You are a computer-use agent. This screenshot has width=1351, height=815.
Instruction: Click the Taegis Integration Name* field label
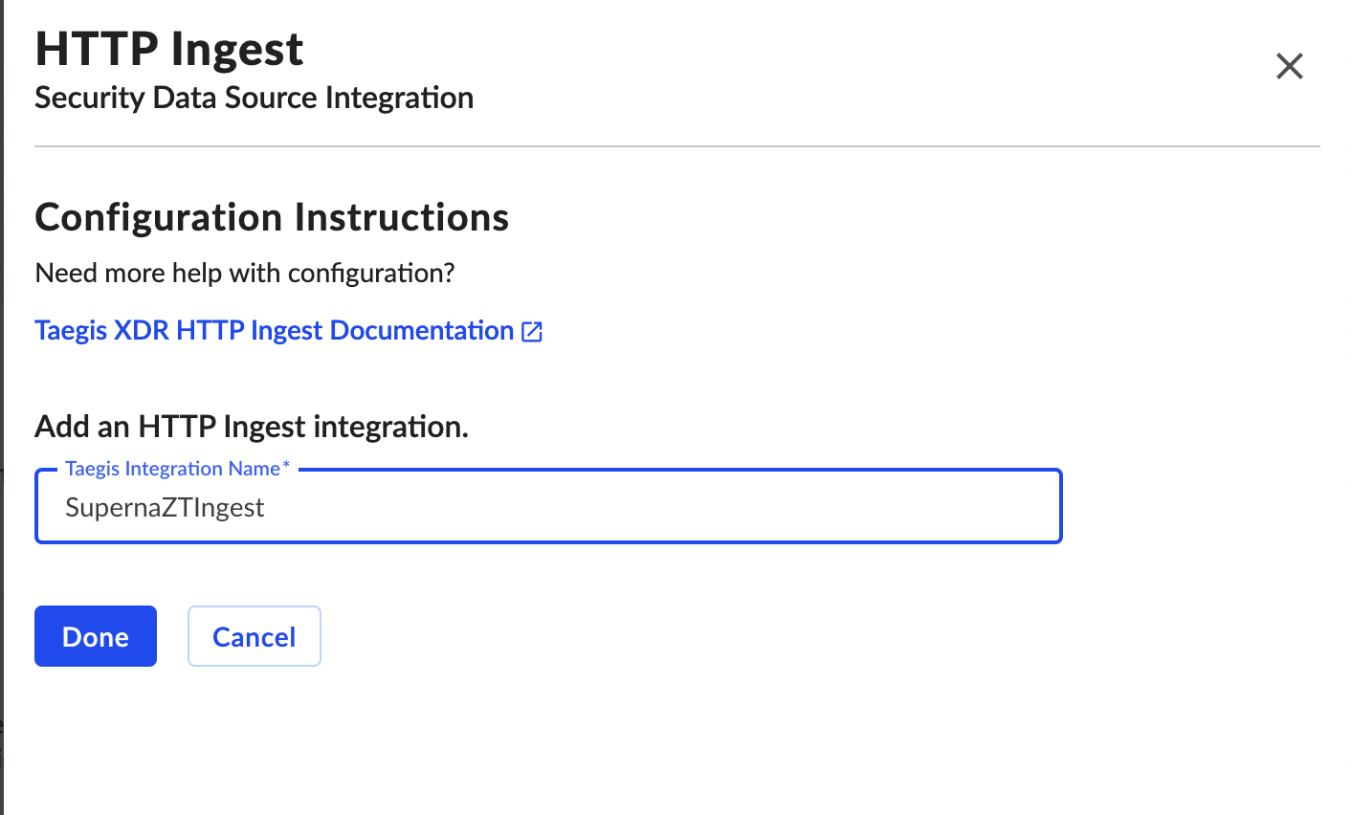pos(177,469)
